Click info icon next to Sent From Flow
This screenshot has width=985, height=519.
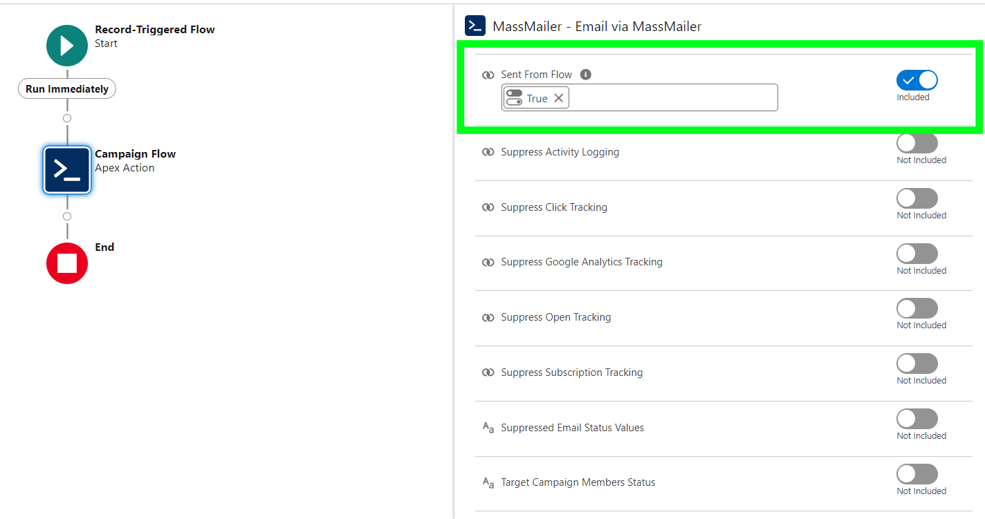click(x=586, y=75)
